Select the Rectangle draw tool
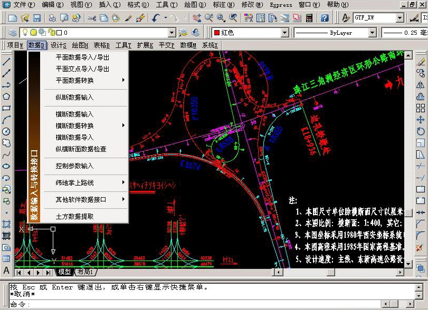 (6, 108)
